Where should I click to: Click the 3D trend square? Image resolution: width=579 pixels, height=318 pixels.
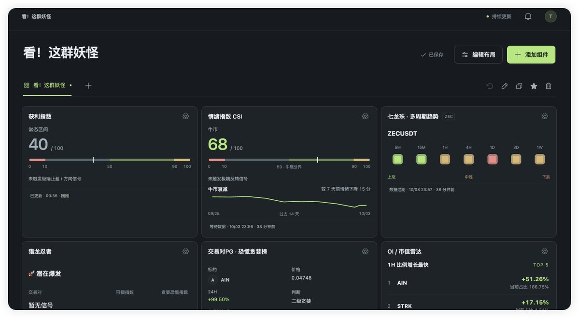516,159
